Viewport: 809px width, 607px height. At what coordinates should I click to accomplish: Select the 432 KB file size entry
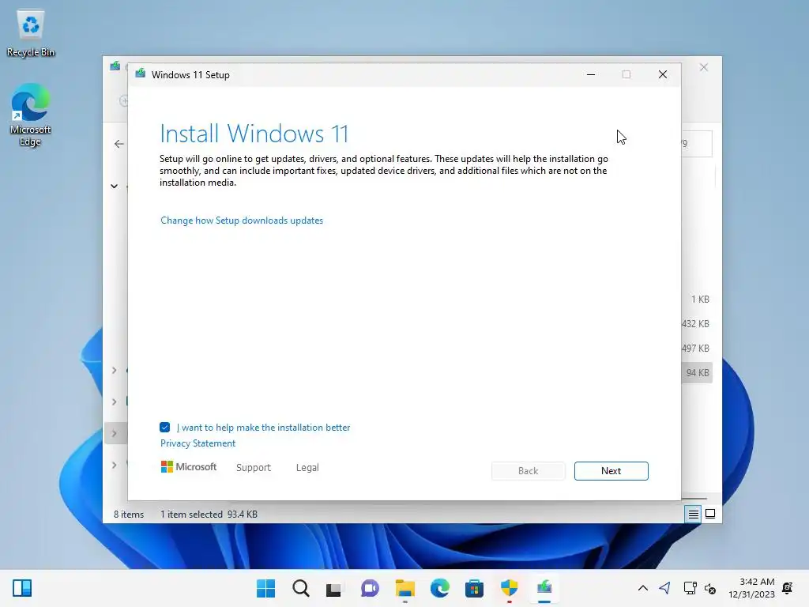(x=695, y=323)
